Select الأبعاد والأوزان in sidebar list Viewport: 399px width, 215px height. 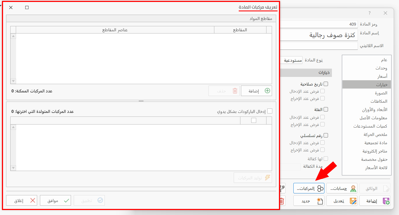coord(367,110)
